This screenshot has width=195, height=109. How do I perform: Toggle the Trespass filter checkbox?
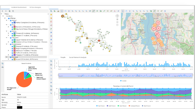[x=12, y=55]
